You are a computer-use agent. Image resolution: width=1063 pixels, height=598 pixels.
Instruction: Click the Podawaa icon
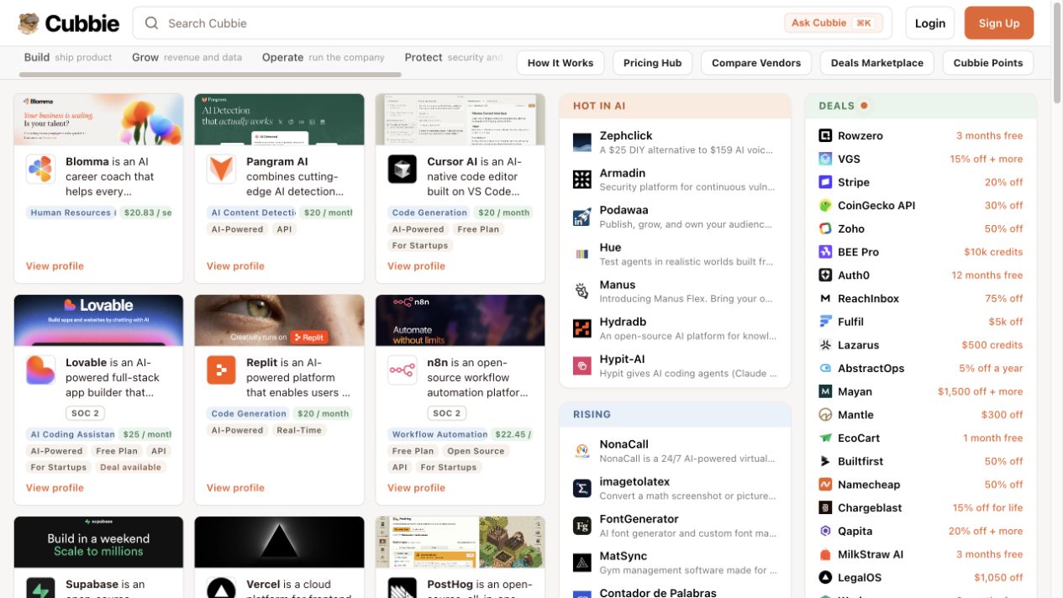tap(582, 217)
